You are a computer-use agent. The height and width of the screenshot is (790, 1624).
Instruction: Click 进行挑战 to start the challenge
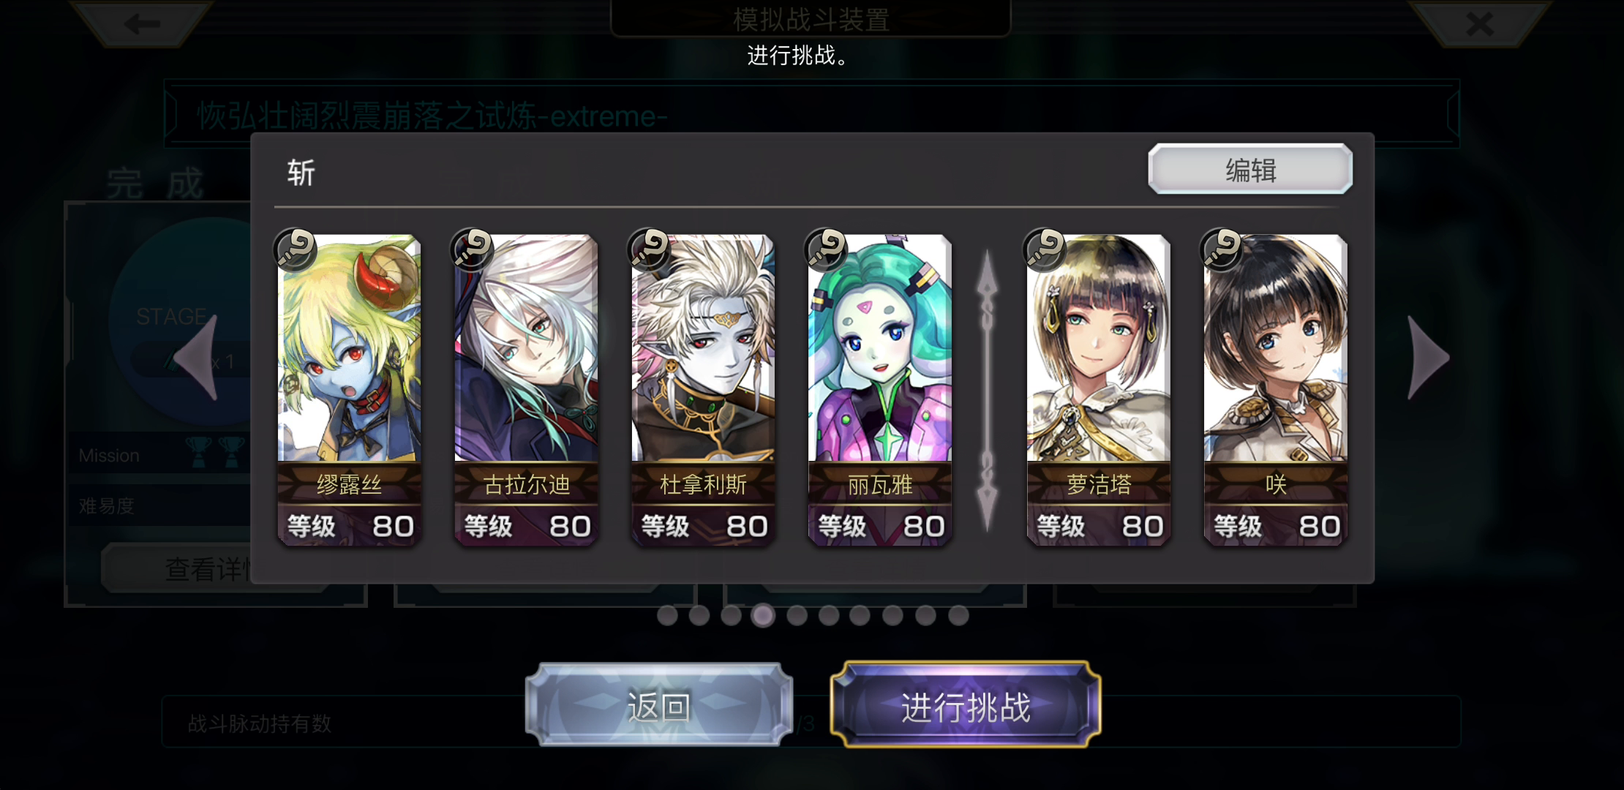click(x=966, y=706)
